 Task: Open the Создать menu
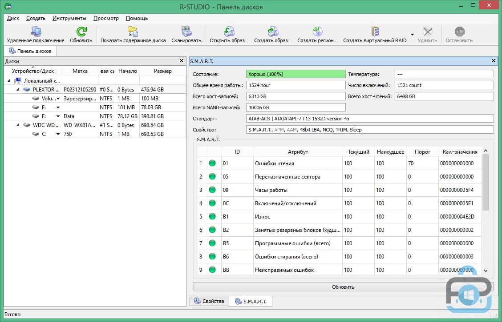click(x=36, y=18)
